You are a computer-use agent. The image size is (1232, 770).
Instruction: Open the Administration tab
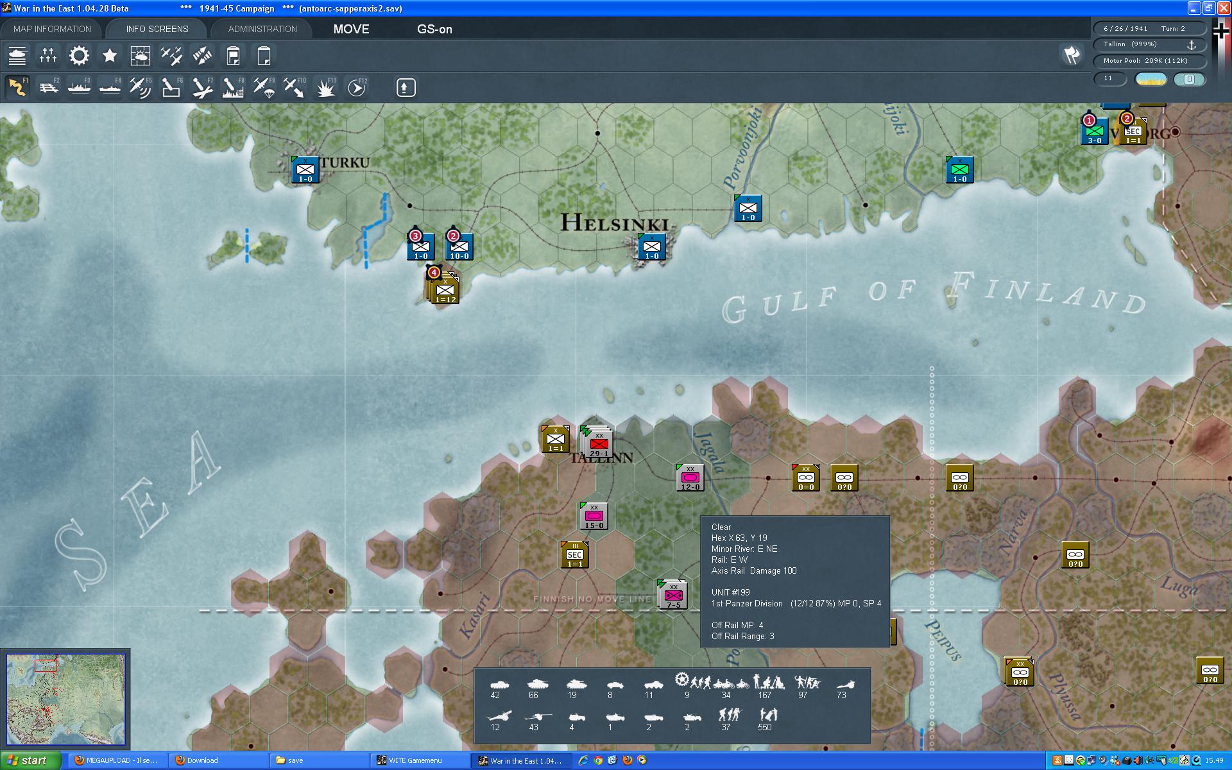point(262,29)
